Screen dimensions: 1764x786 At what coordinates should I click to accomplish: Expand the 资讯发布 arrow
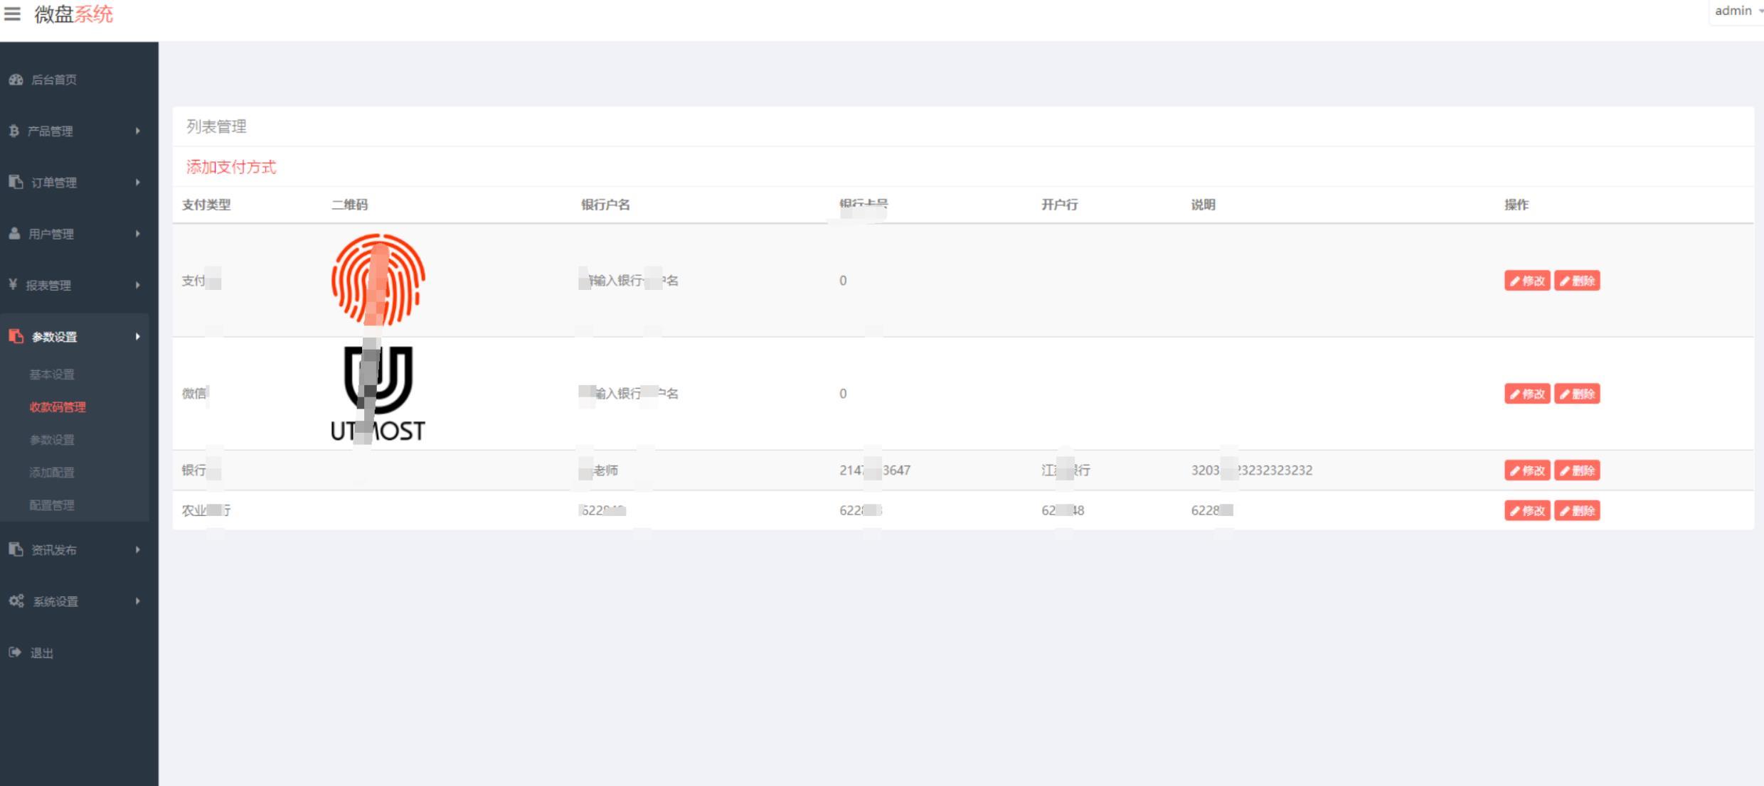point(138,549)
